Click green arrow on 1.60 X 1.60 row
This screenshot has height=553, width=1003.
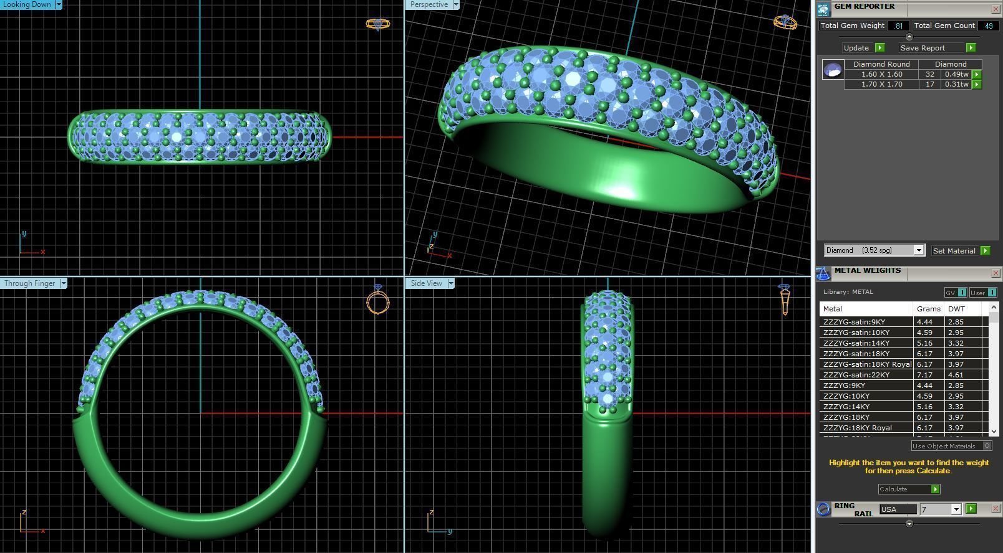pos(977,74)
